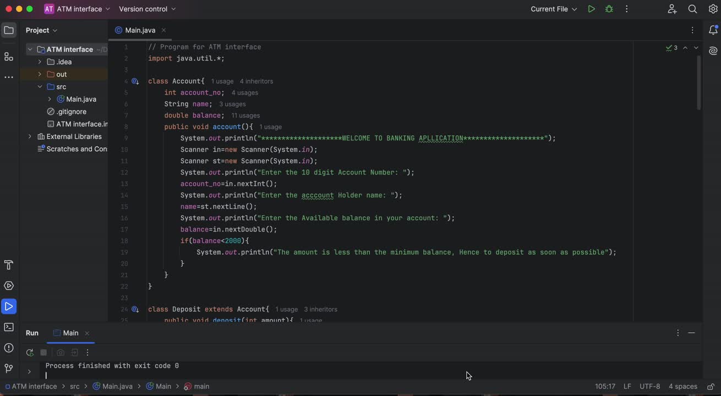Open the Build hammer tool window

tap(9, 265)
